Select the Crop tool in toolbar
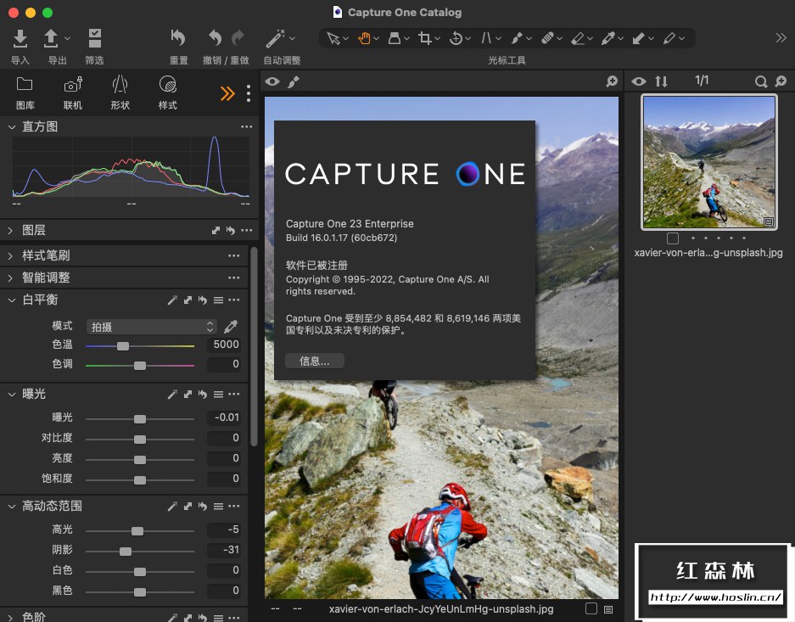Image resolution: width=795 pixels, height=622 pixels. pos(425,38)
